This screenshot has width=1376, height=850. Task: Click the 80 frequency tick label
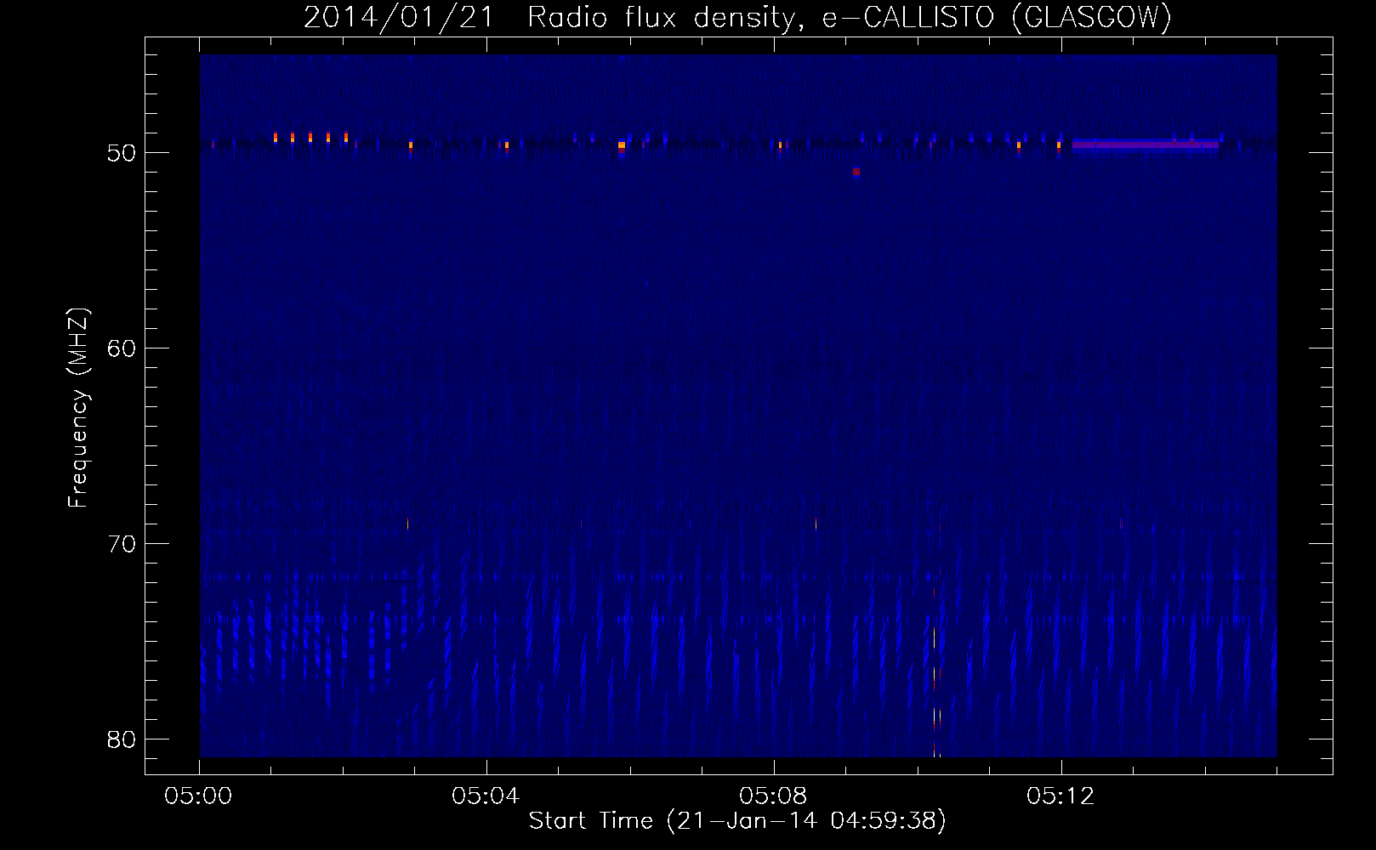tap(122, 739)
